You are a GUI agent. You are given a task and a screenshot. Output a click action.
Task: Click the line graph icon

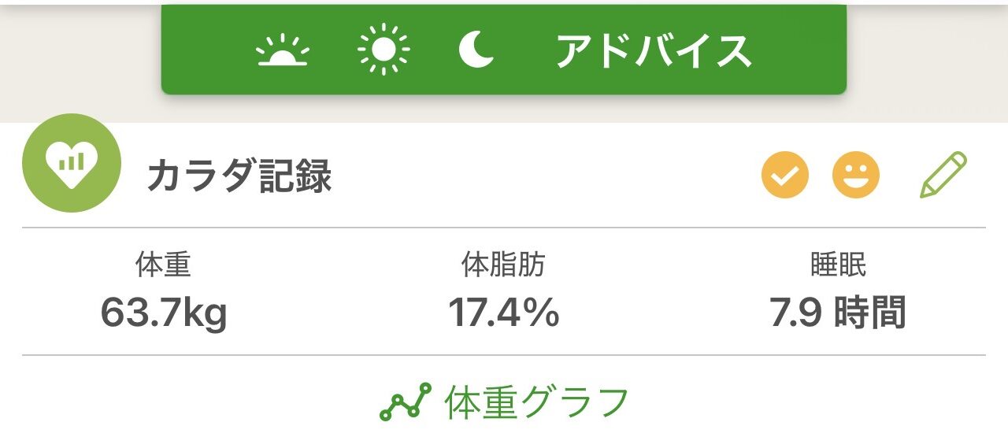(x=406, y=402)
